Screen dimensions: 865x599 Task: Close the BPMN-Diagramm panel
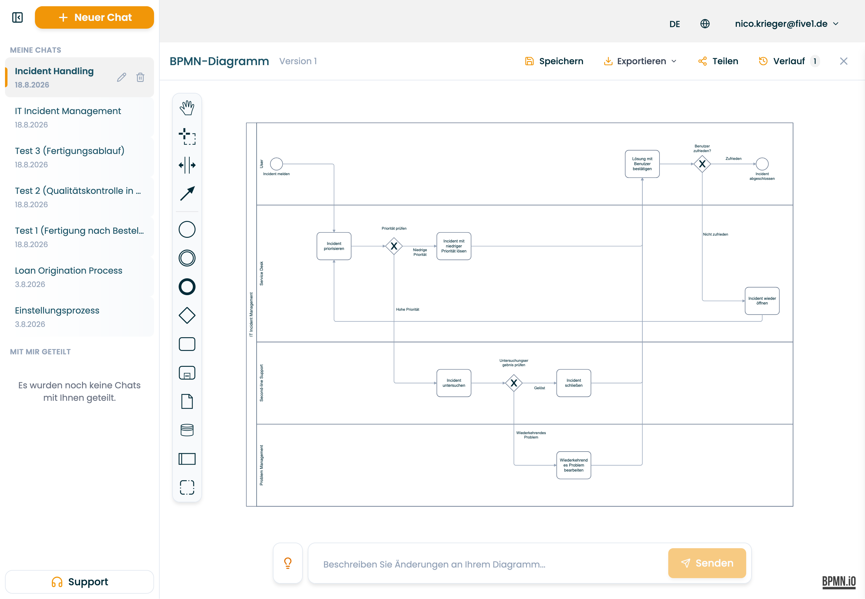click(843, 61)
